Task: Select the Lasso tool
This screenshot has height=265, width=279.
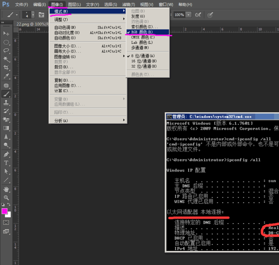Action: (6, 51)
